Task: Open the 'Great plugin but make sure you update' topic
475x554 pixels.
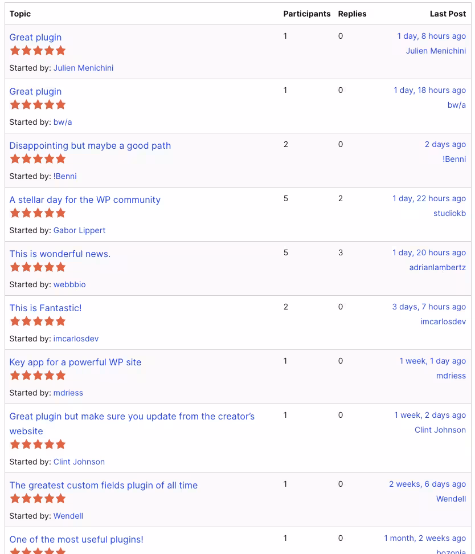Action: [x=132, y=423]
